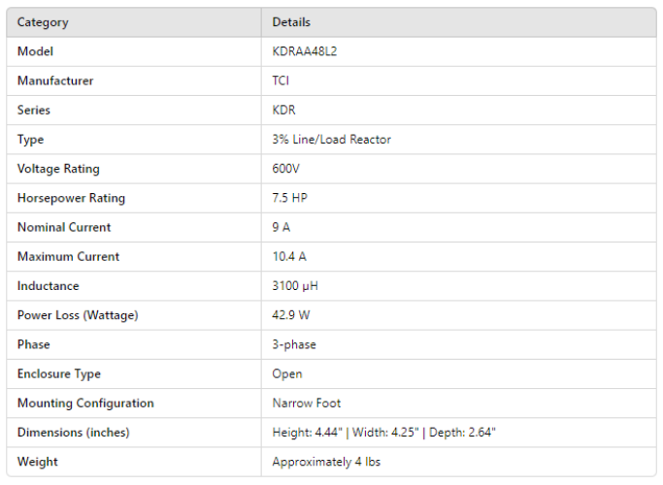
Task: Click the Manufacturer row label
Action: (55, 81)
